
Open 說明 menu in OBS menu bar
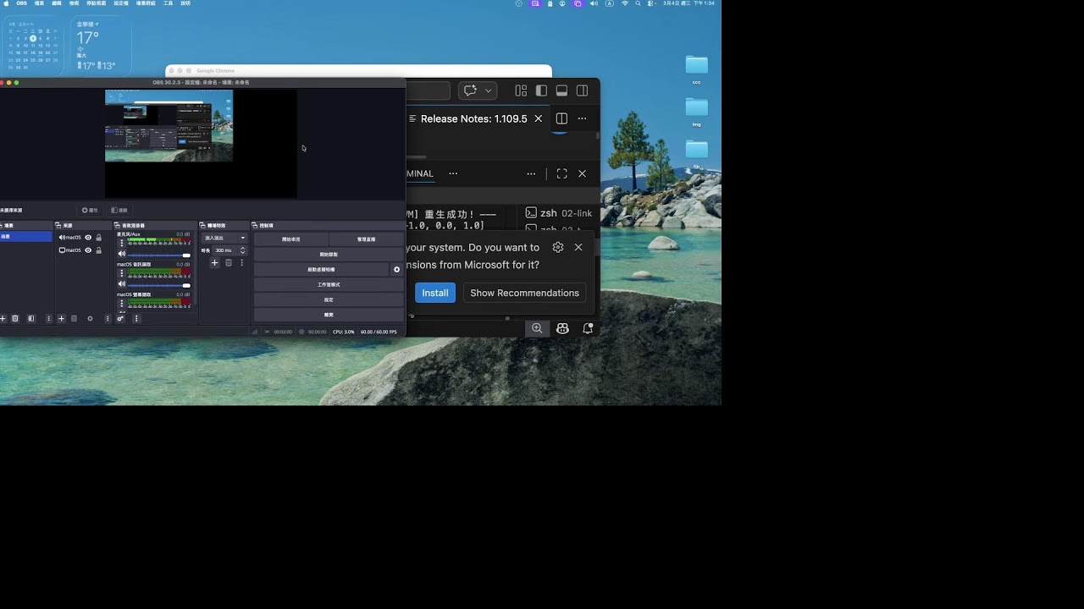point(185,3)
